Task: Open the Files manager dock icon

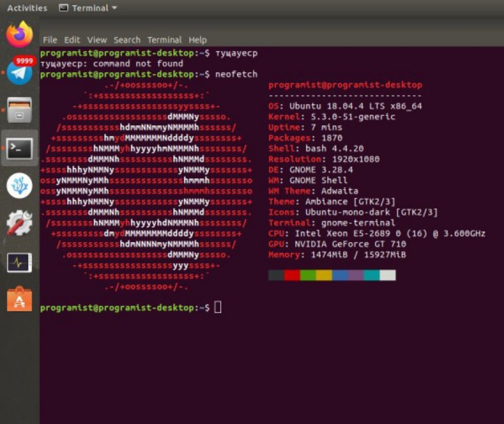Action: click(x=19, y=110)
